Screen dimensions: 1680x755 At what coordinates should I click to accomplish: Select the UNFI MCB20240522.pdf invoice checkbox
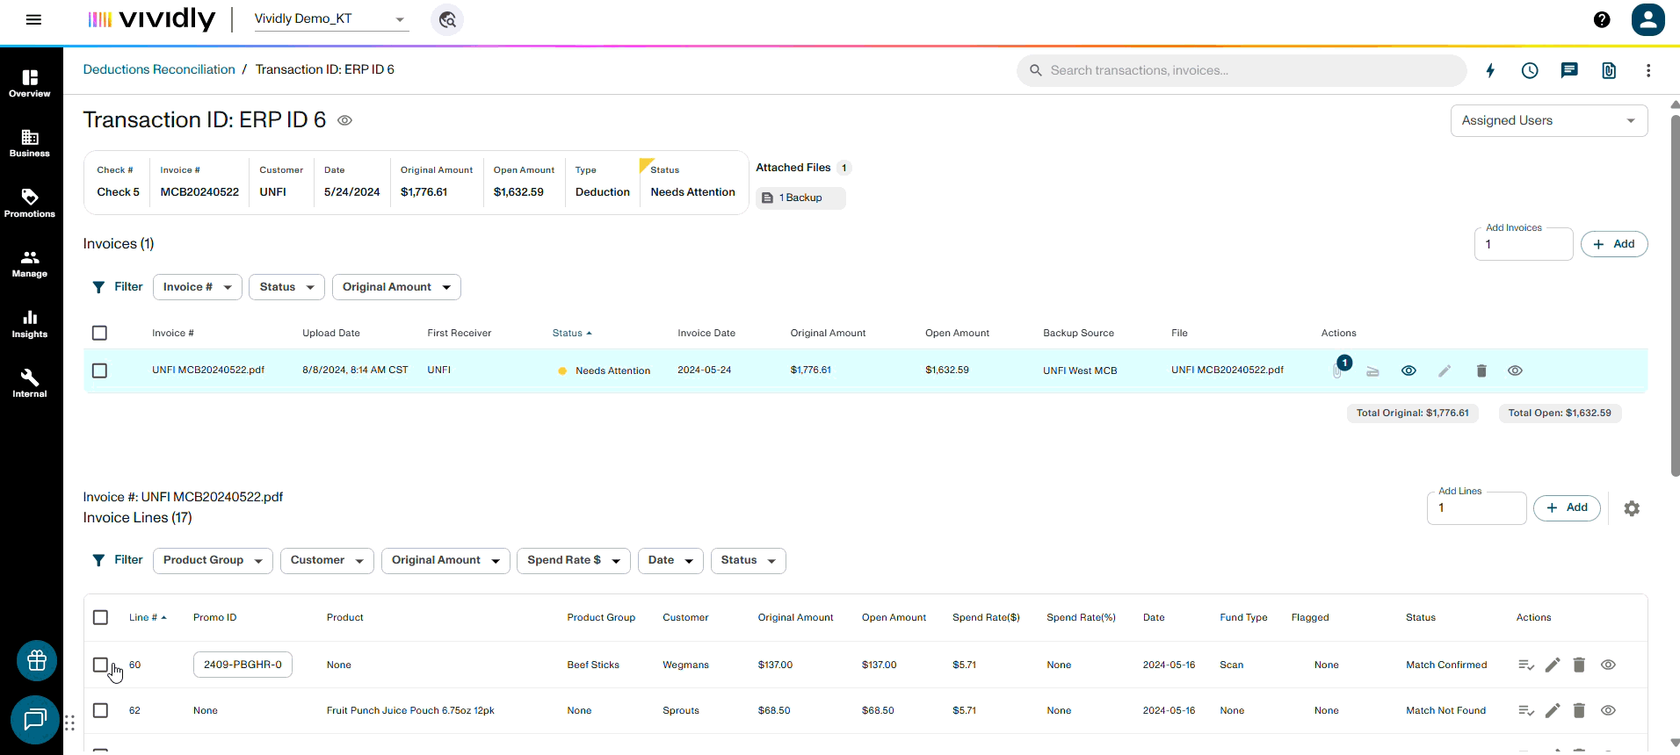pyautogui.click(x=99, y=370)
